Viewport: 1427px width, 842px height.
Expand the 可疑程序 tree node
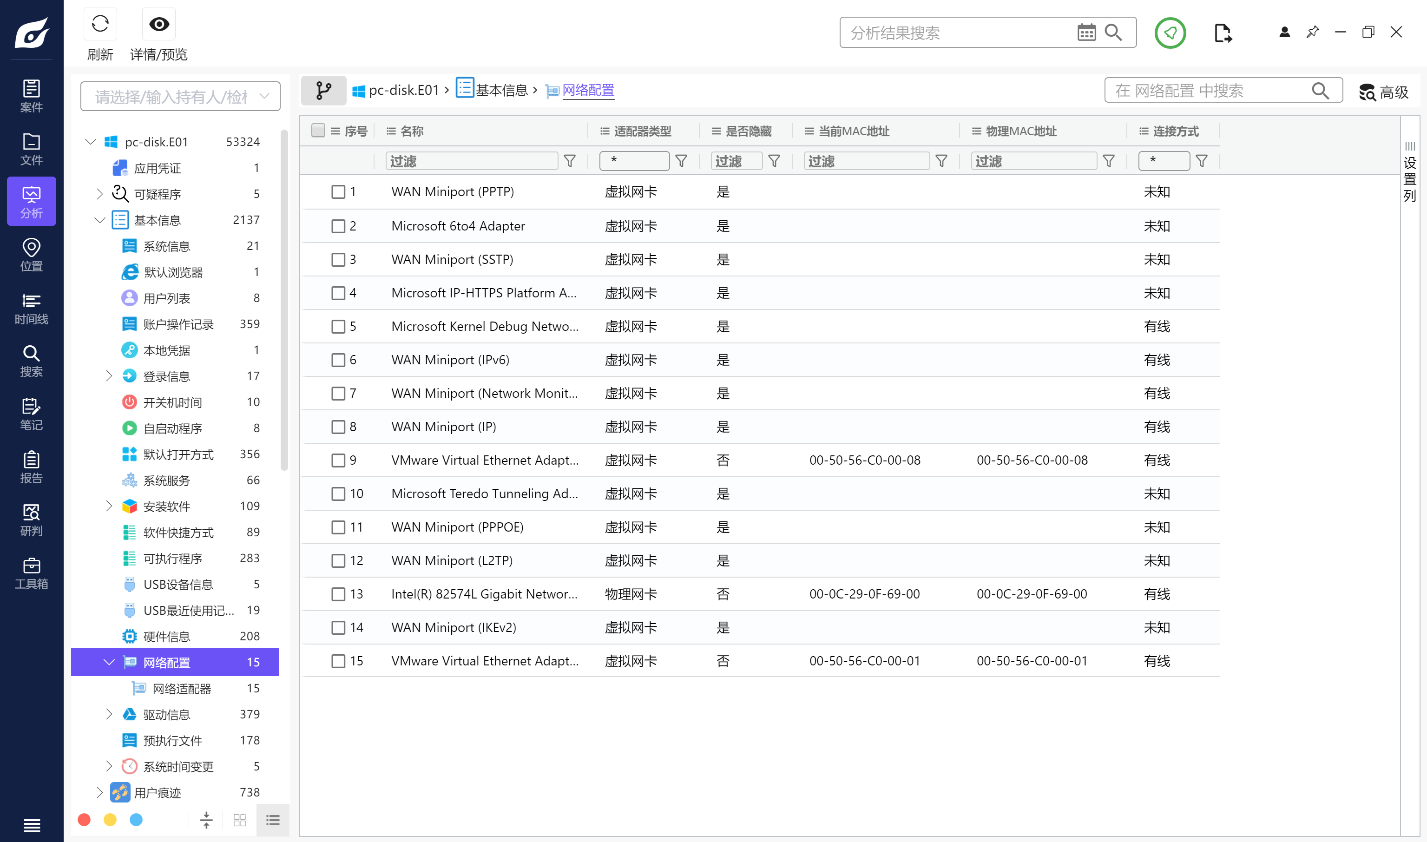100,194
